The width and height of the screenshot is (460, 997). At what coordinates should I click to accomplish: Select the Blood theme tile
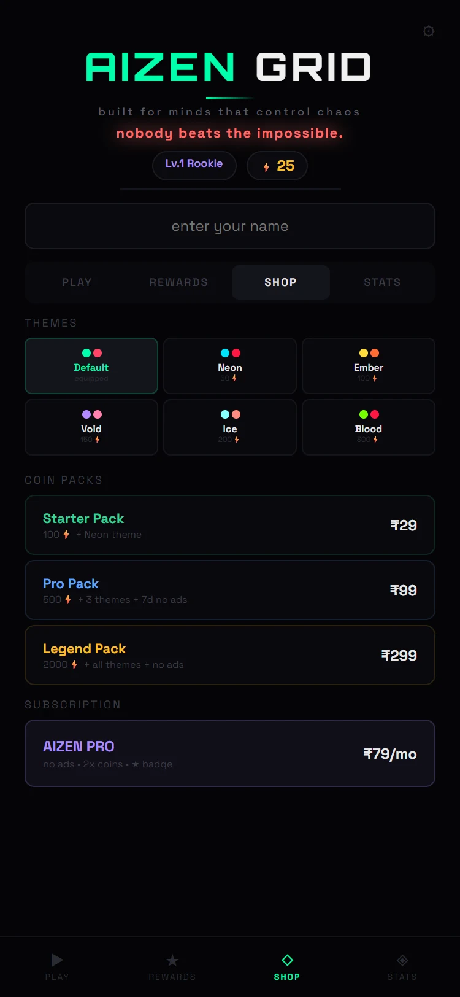pyautogui.click(x=369, y=427)
